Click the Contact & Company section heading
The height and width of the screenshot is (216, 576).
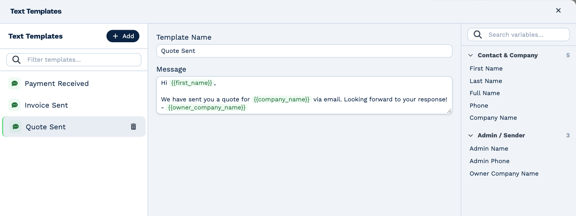click(508, 55)
